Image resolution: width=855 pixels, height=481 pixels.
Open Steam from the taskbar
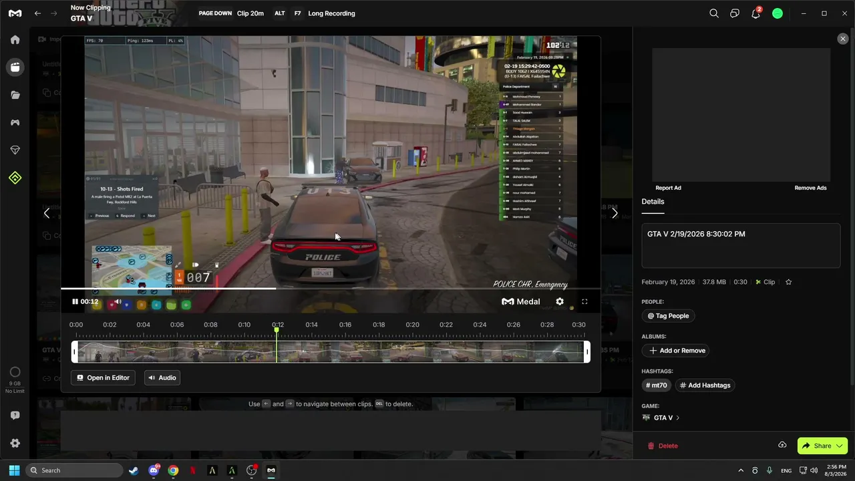click(x=134, y=470)
